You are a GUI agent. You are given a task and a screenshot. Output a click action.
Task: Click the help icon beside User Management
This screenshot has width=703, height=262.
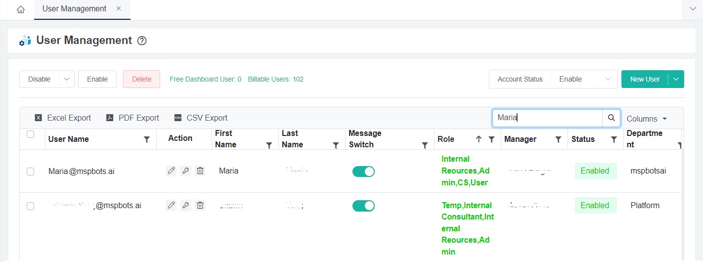[x=142, y=41]
